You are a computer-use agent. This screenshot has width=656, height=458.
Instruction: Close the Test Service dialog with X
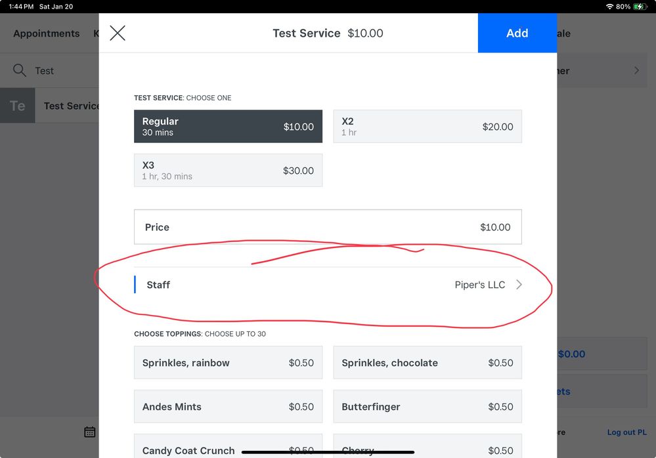(x=118, y=33)
